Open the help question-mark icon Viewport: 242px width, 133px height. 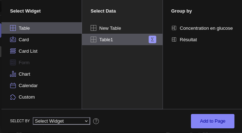click(96, 121)
